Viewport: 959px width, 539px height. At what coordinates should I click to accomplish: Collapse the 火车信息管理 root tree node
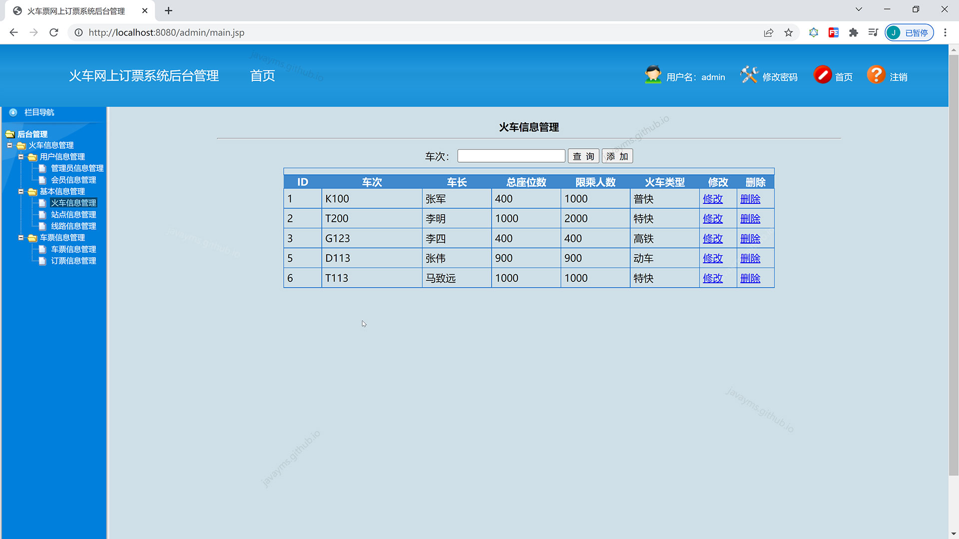click(9, 145)
